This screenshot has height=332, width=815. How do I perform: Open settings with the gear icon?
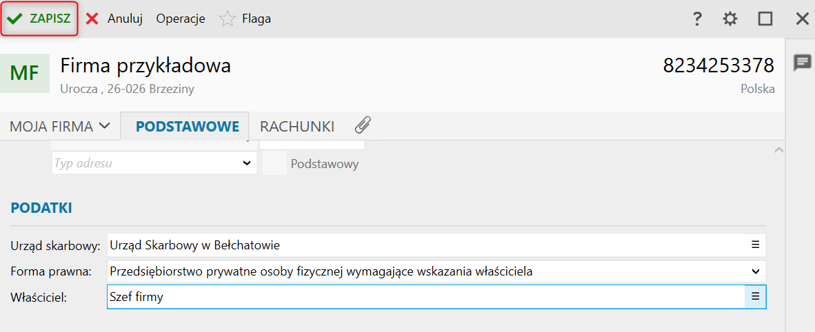click(730, 19)
